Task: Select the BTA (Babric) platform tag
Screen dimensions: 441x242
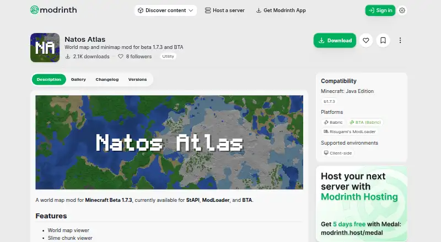Action: [365, 122]
